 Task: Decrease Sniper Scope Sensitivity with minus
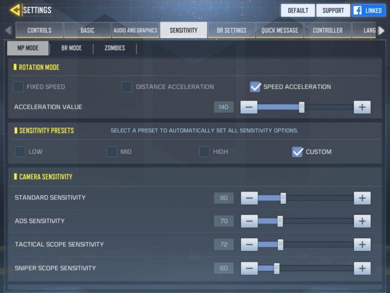(249, 268)
